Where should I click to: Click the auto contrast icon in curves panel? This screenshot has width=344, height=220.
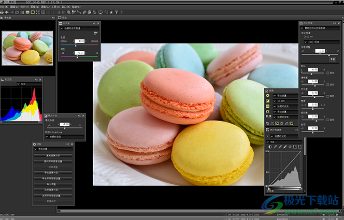tap(270, 147)
